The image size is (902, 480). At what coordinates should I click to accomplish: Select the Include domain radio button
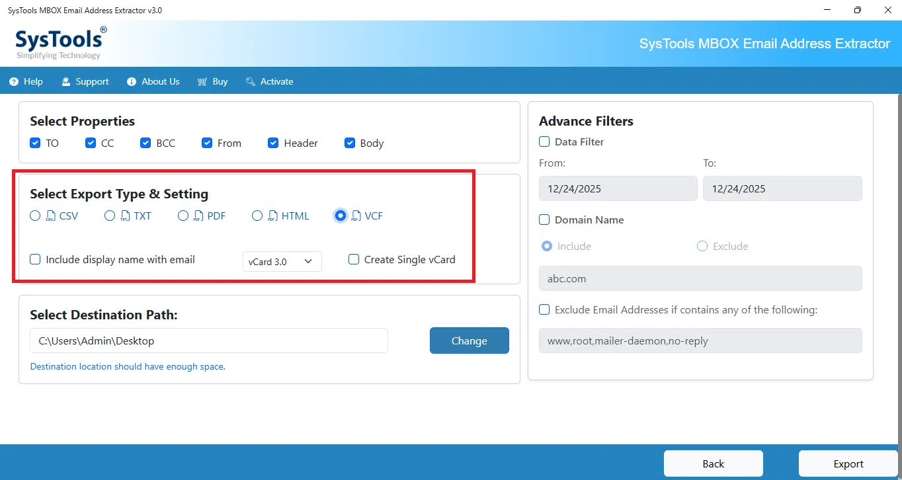tap(547, 246)
